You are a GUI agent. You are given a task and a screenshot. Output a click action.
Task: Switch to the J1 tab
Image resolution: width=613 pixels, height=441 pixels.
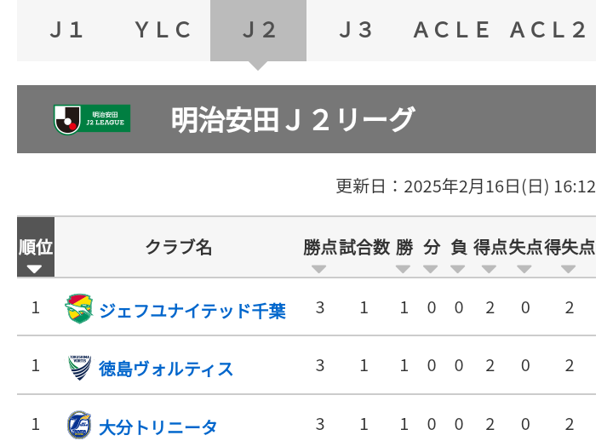[66, 31]
